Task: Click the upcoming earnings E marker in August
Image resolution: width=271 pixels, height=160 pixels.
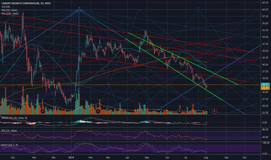Action: coord(215,111)
